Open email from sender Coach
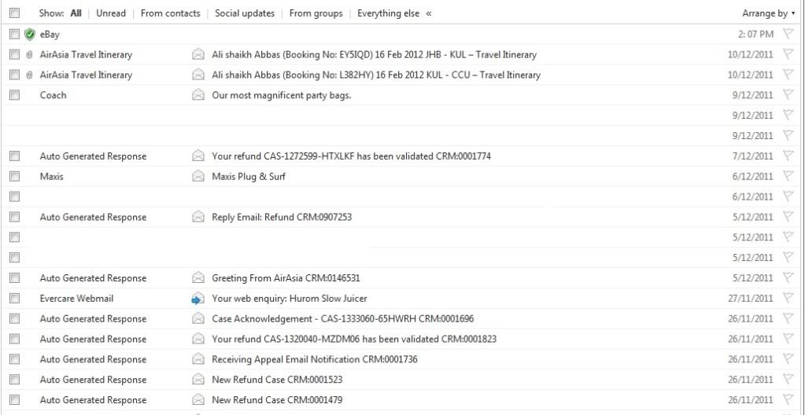The height and width of the screenshot is (415, 805). 54,95
